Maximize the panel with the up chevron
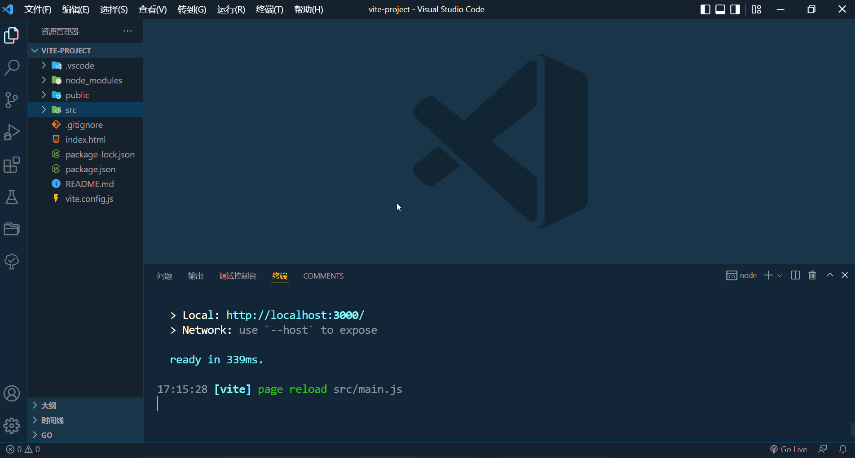Screen dimensions: 855x458 coord(830,275)
